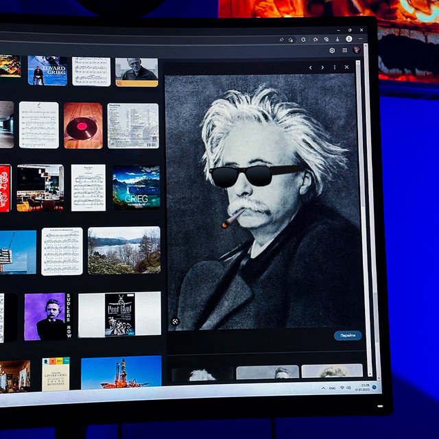Viewport: 439px width, 439px height.
Task: Search image with Lens icon on preview
Action: 175,321
